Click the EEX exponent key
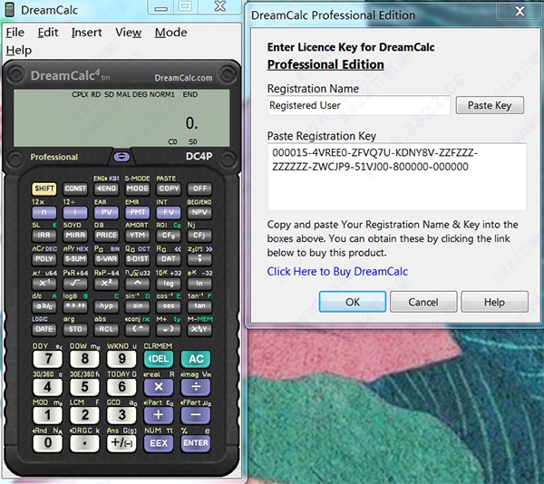This screenshot has height=484, width=544. pyautogui.click(x=159, y=443)
